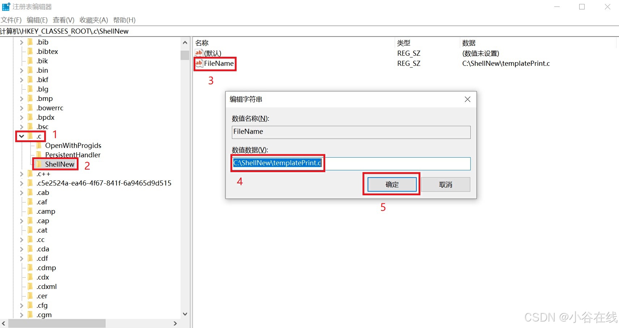This screenshot has width=619, height=328.
Task: Click the 数值数据 input field
Action: [351, 163]
